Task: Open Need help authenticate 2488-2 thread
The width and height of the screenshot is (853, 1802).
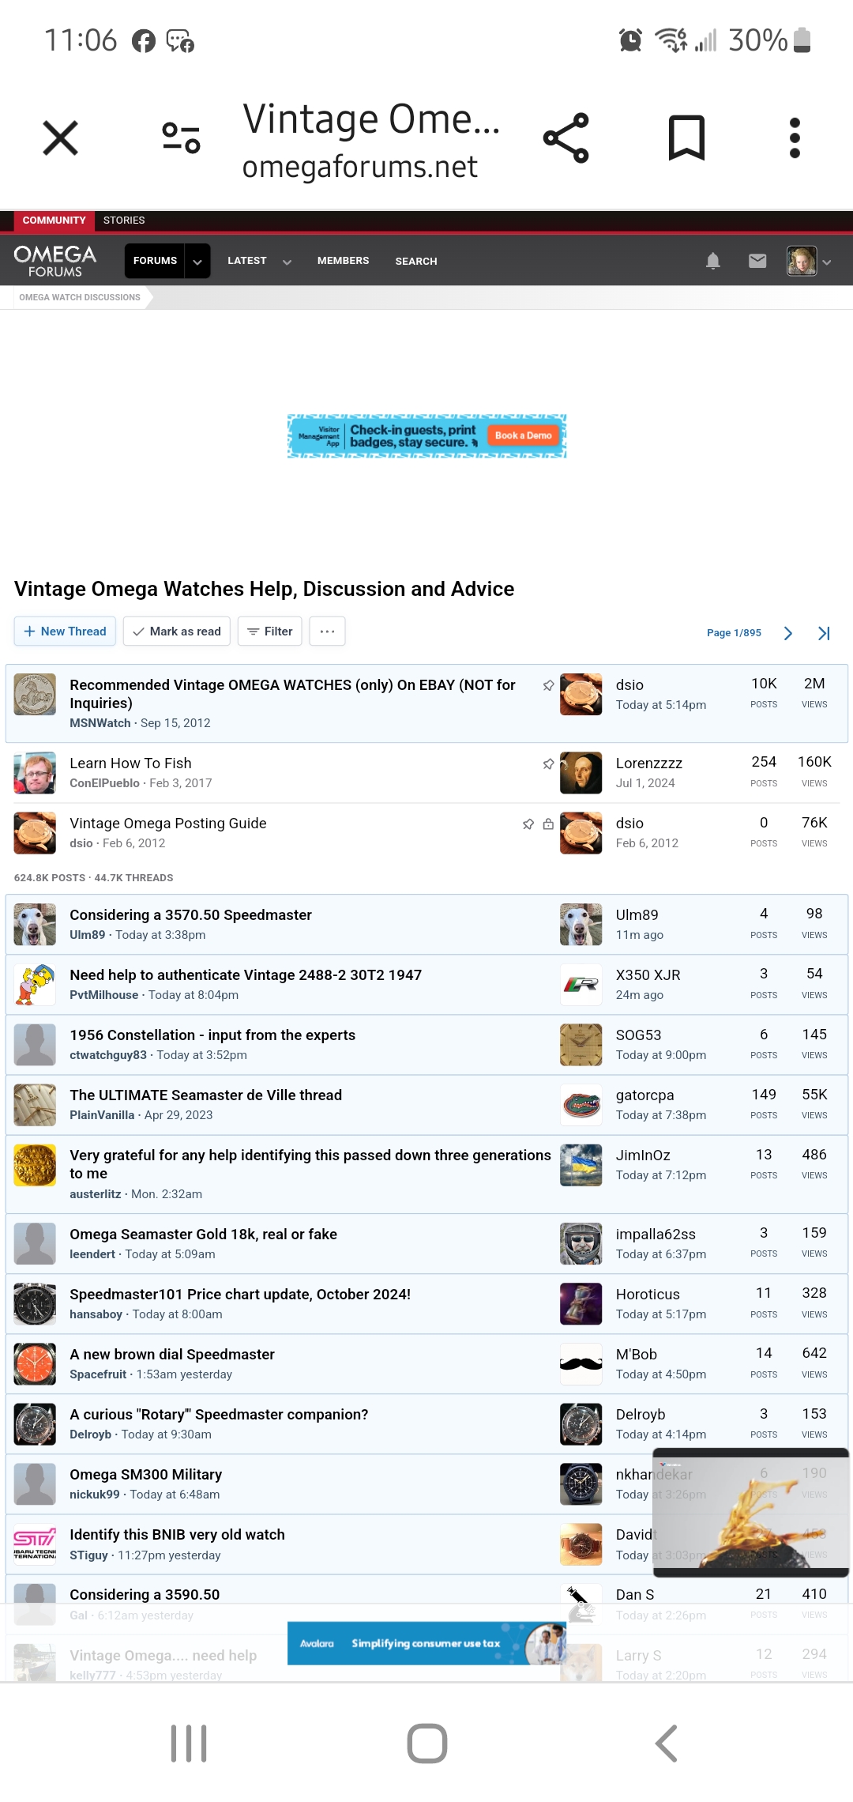Action: coord(246,975)
